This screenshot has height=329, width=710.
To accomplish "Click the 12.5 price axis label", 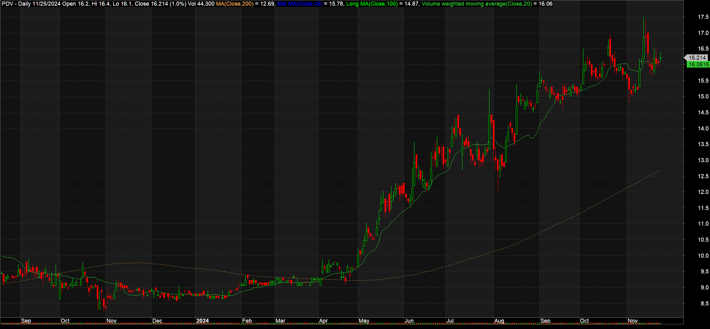I will coord(703,176).
